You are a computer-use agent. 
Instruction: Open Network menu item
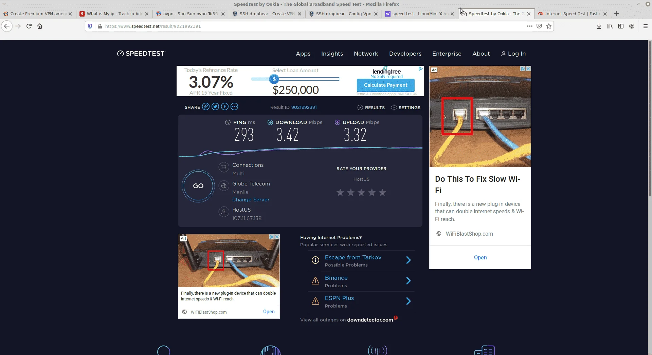(x=366, y=54)
